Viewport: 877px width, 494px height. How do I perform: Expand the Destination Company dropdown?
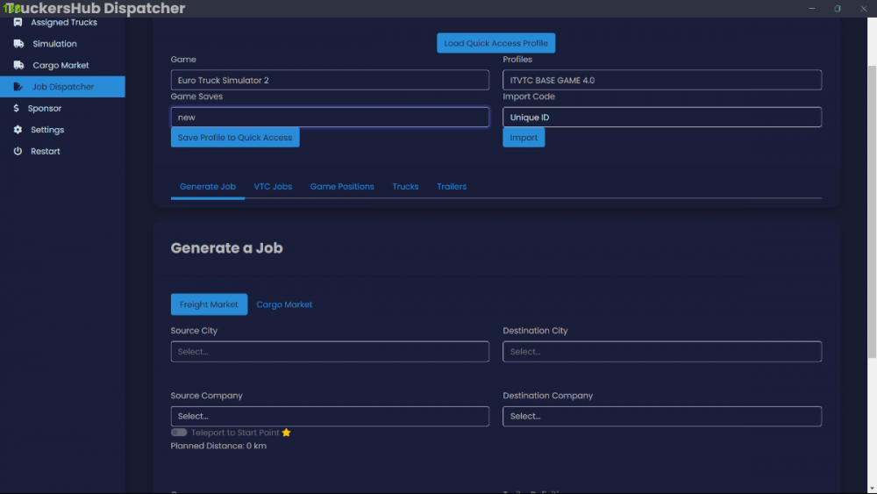click(x=661, y=416)
